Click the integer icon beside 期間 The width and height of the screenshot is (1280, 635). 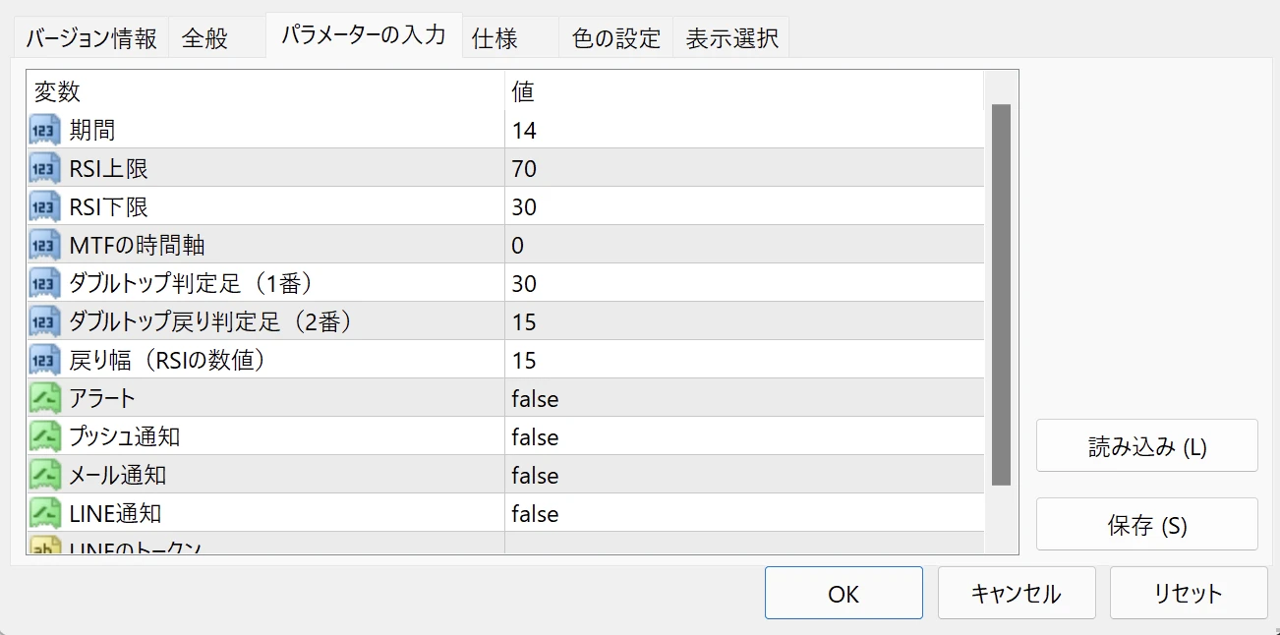click(x=45, y=130)
